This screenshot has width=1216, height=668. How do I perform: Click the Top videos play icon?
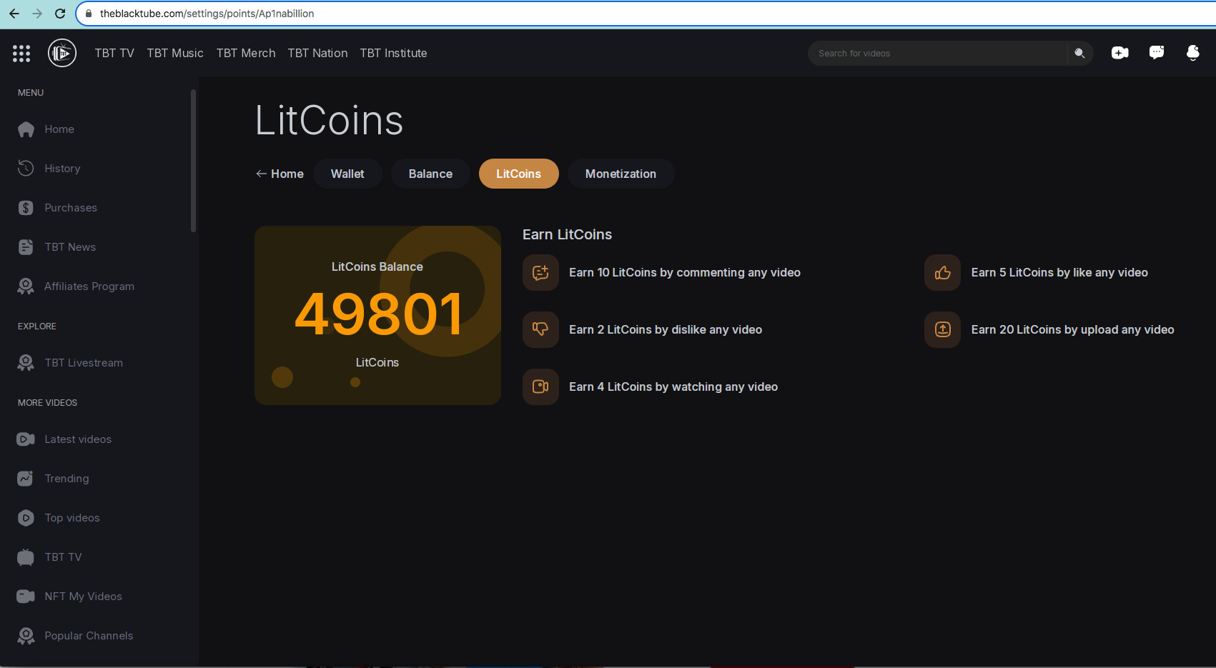(26, 518)
